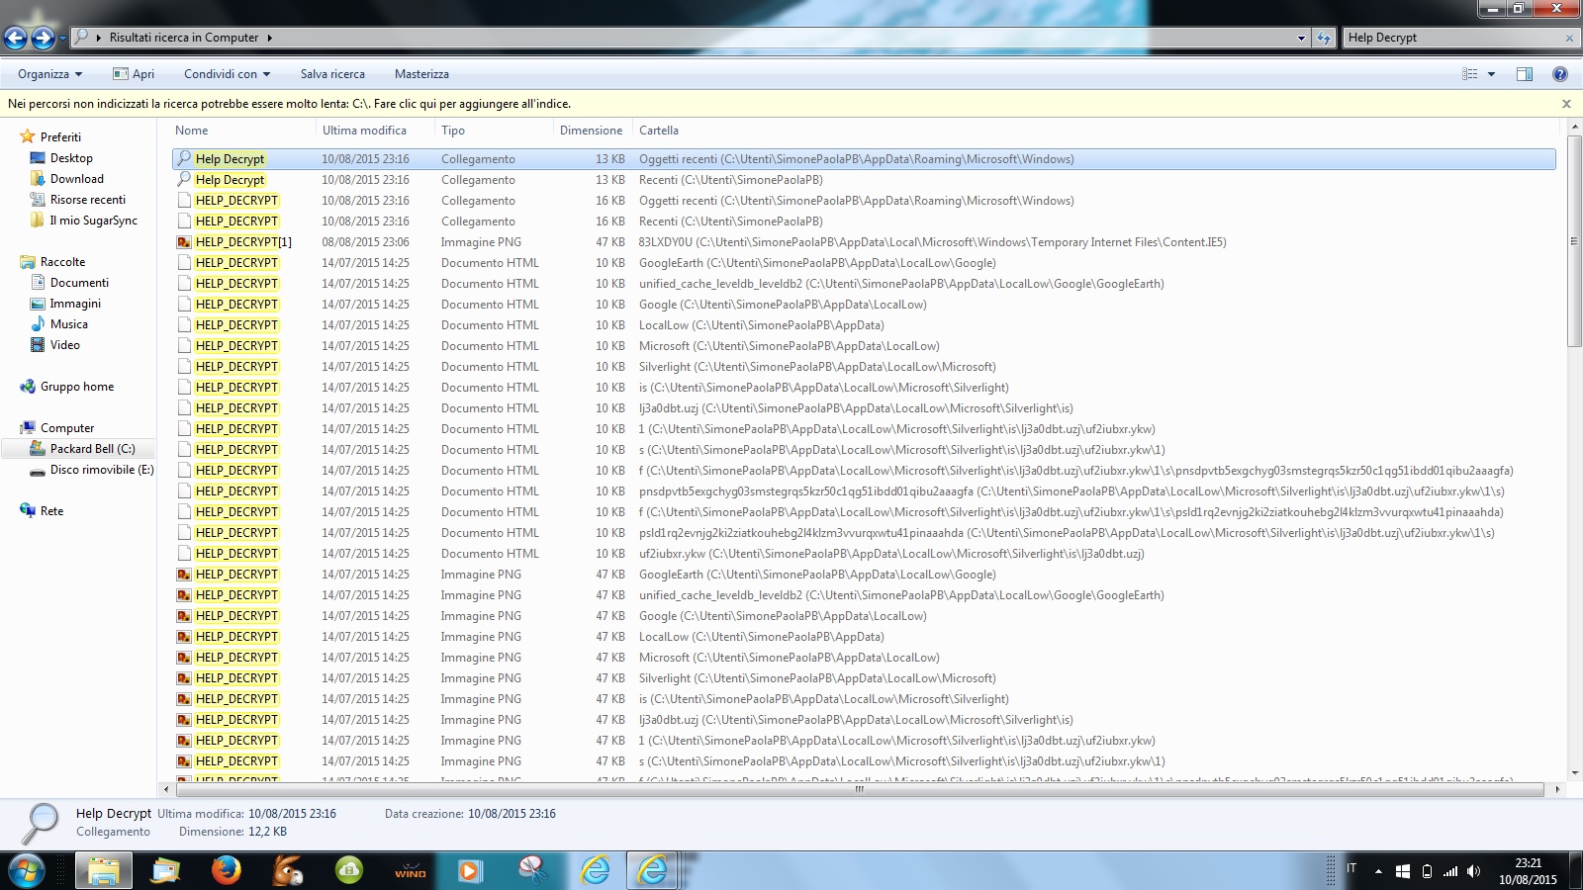Select Preferiti in the navigation pane

coord(60,137)
